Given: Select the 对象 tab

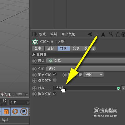Looking at the screenshot, I should (x=64, y=48).
